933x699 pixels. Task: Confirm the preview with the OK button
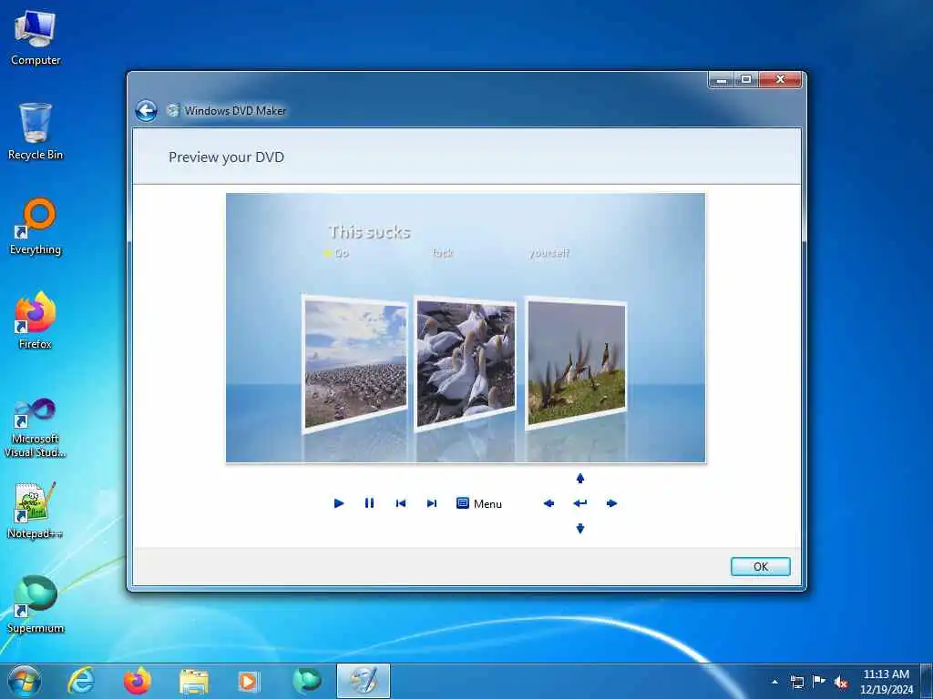coord(761,566)
